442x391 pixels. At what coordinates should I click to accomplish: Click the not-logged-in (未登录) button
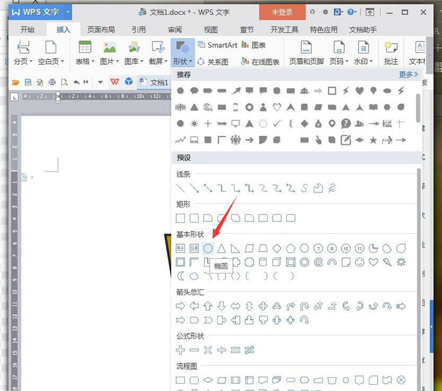pyautogui.click(x=282, y=12)
